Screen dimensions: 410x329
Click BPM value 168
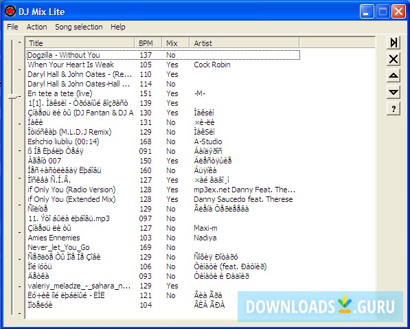[146, 141]
